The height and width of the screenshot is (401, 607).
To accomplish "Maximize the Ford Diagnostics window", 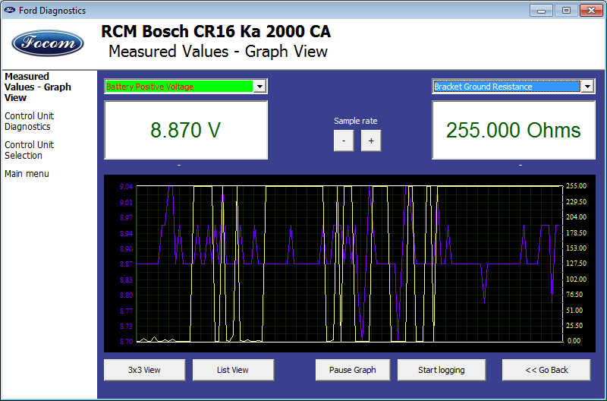I will click(566, 11).
